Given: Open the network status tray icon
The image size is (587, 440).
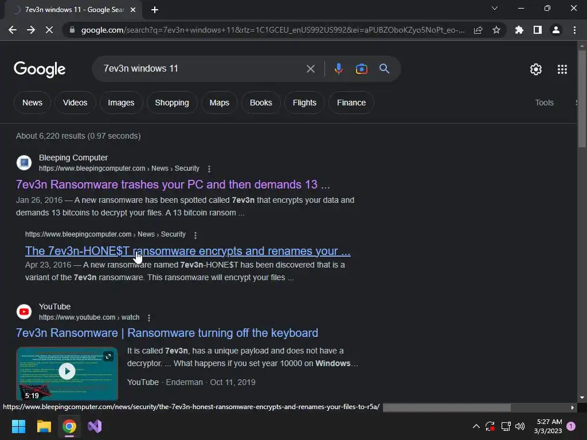Looking at the screenshot, I should pyautogui.click(x=506, y=426).
